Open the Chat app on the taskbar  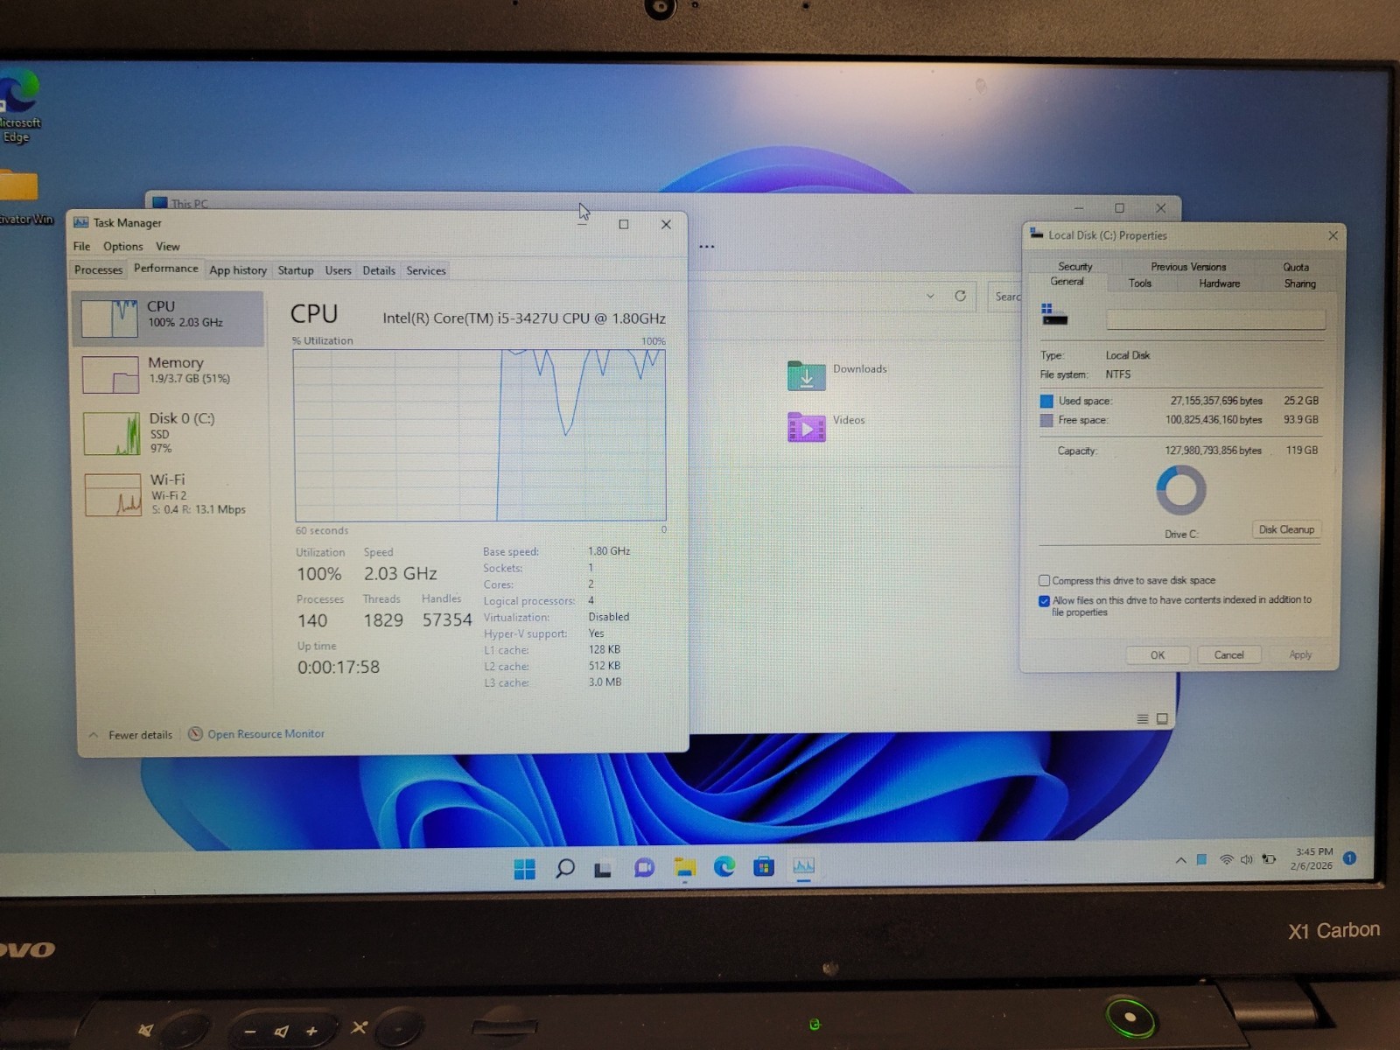[x=644, y=868]
